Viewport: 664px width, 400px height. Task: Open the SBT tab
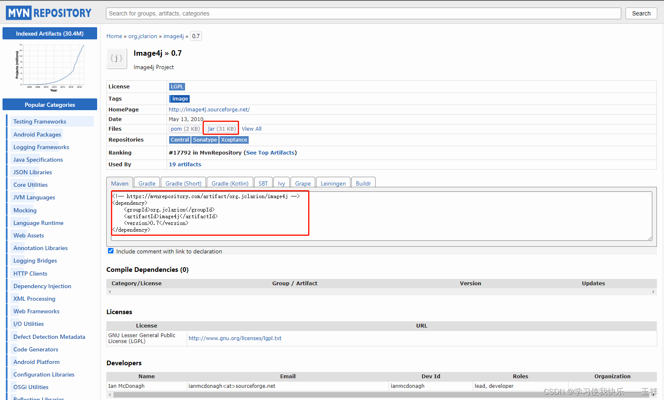point(263,183)
